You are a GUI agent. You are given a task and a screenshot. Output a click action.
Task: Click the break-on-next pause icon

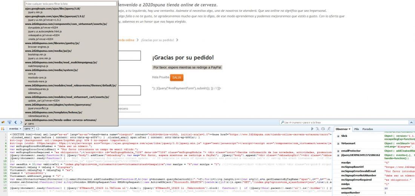coord(3,129)
